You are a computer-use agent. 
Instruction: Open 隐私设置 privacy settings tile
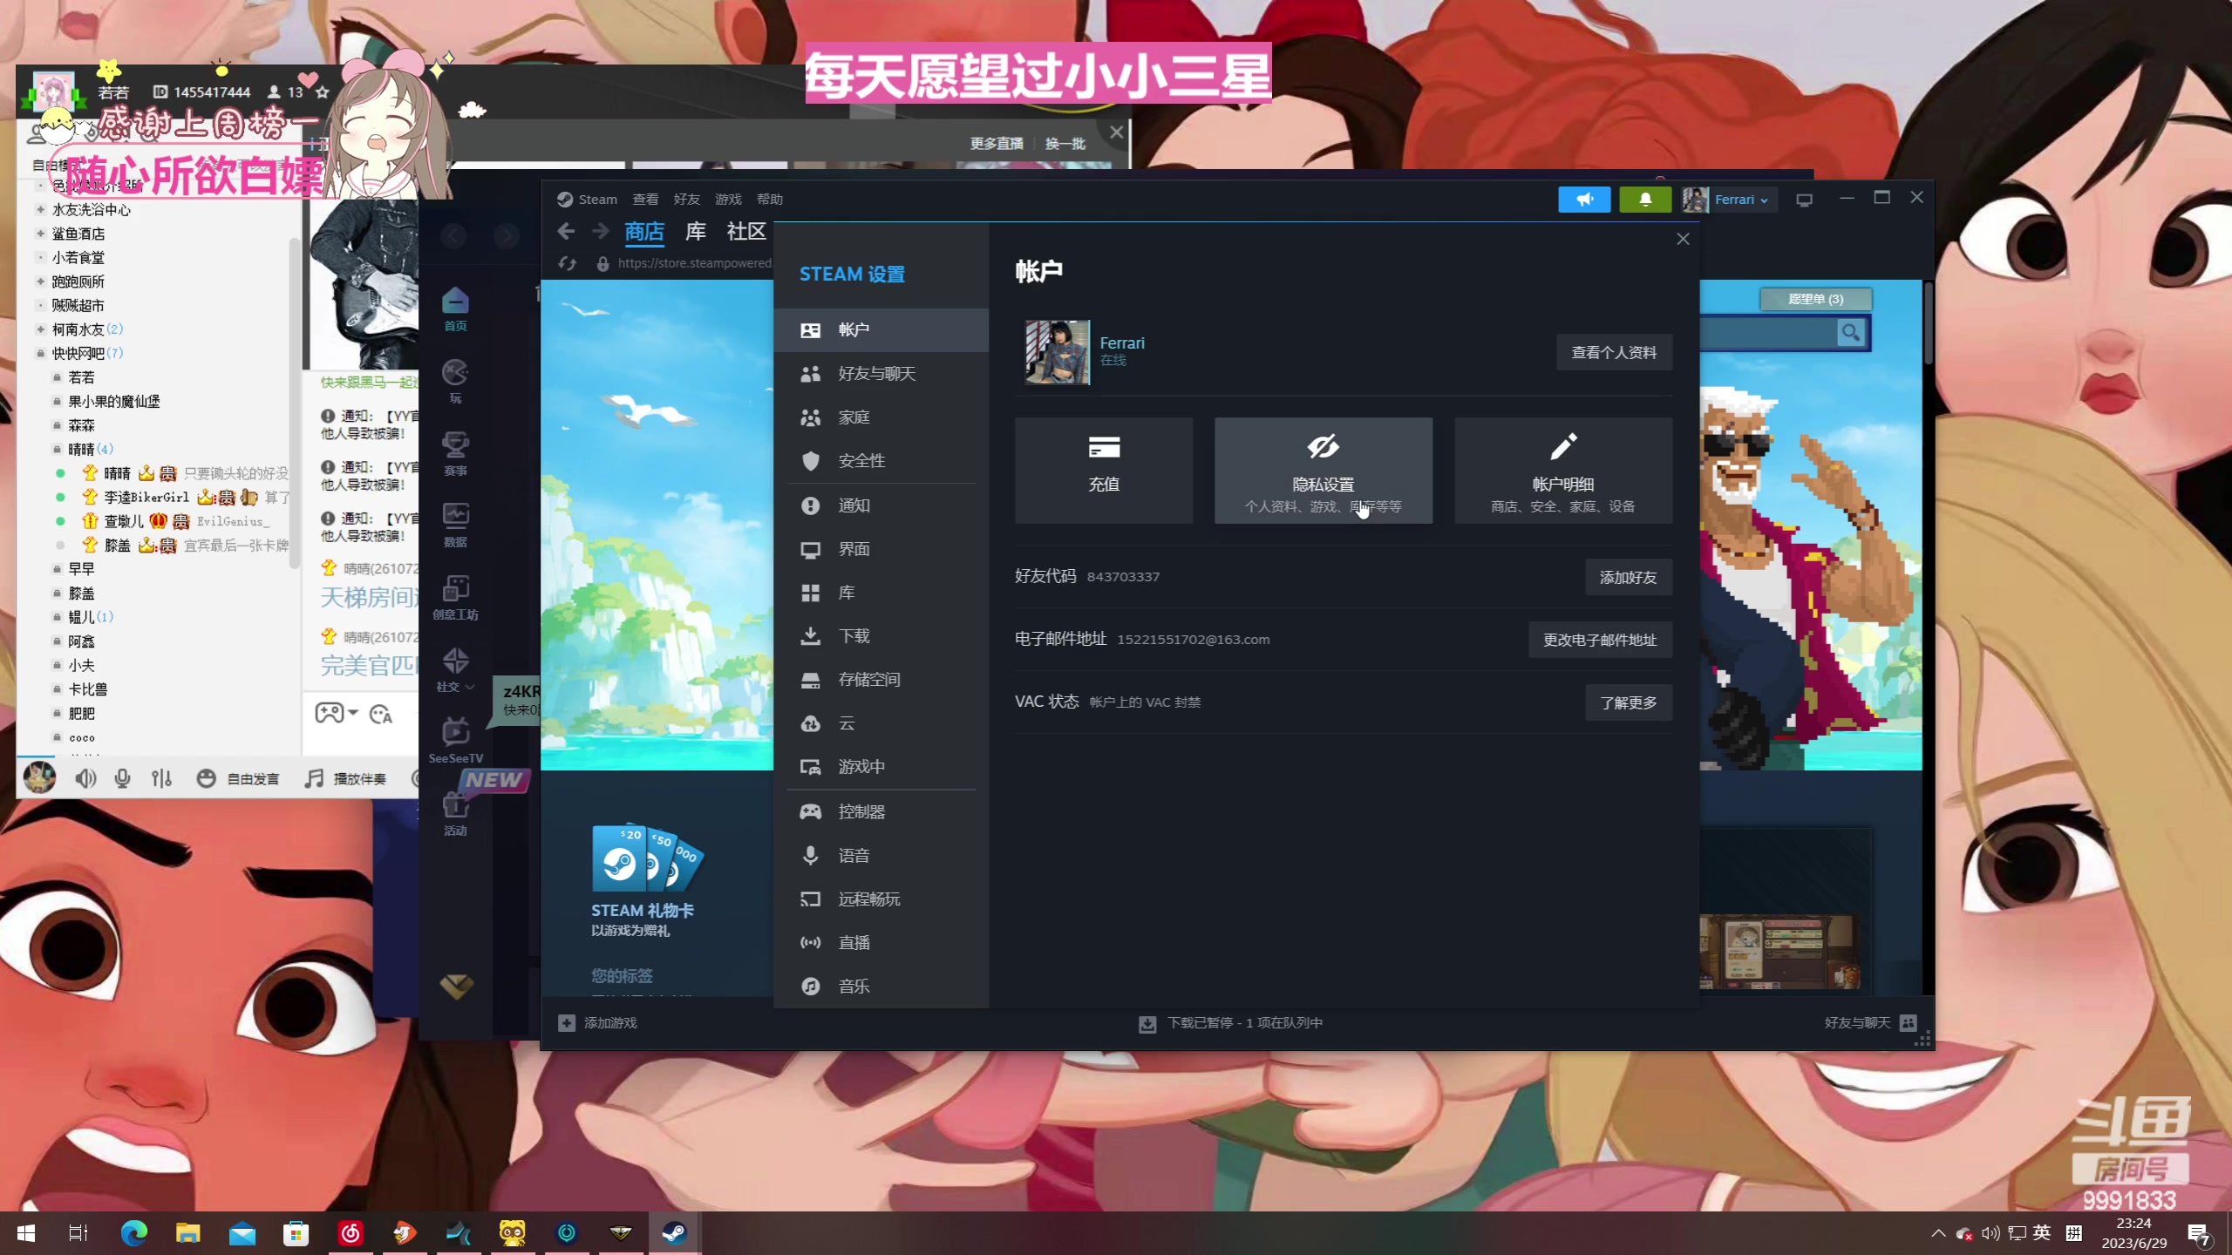point(1323,471)
